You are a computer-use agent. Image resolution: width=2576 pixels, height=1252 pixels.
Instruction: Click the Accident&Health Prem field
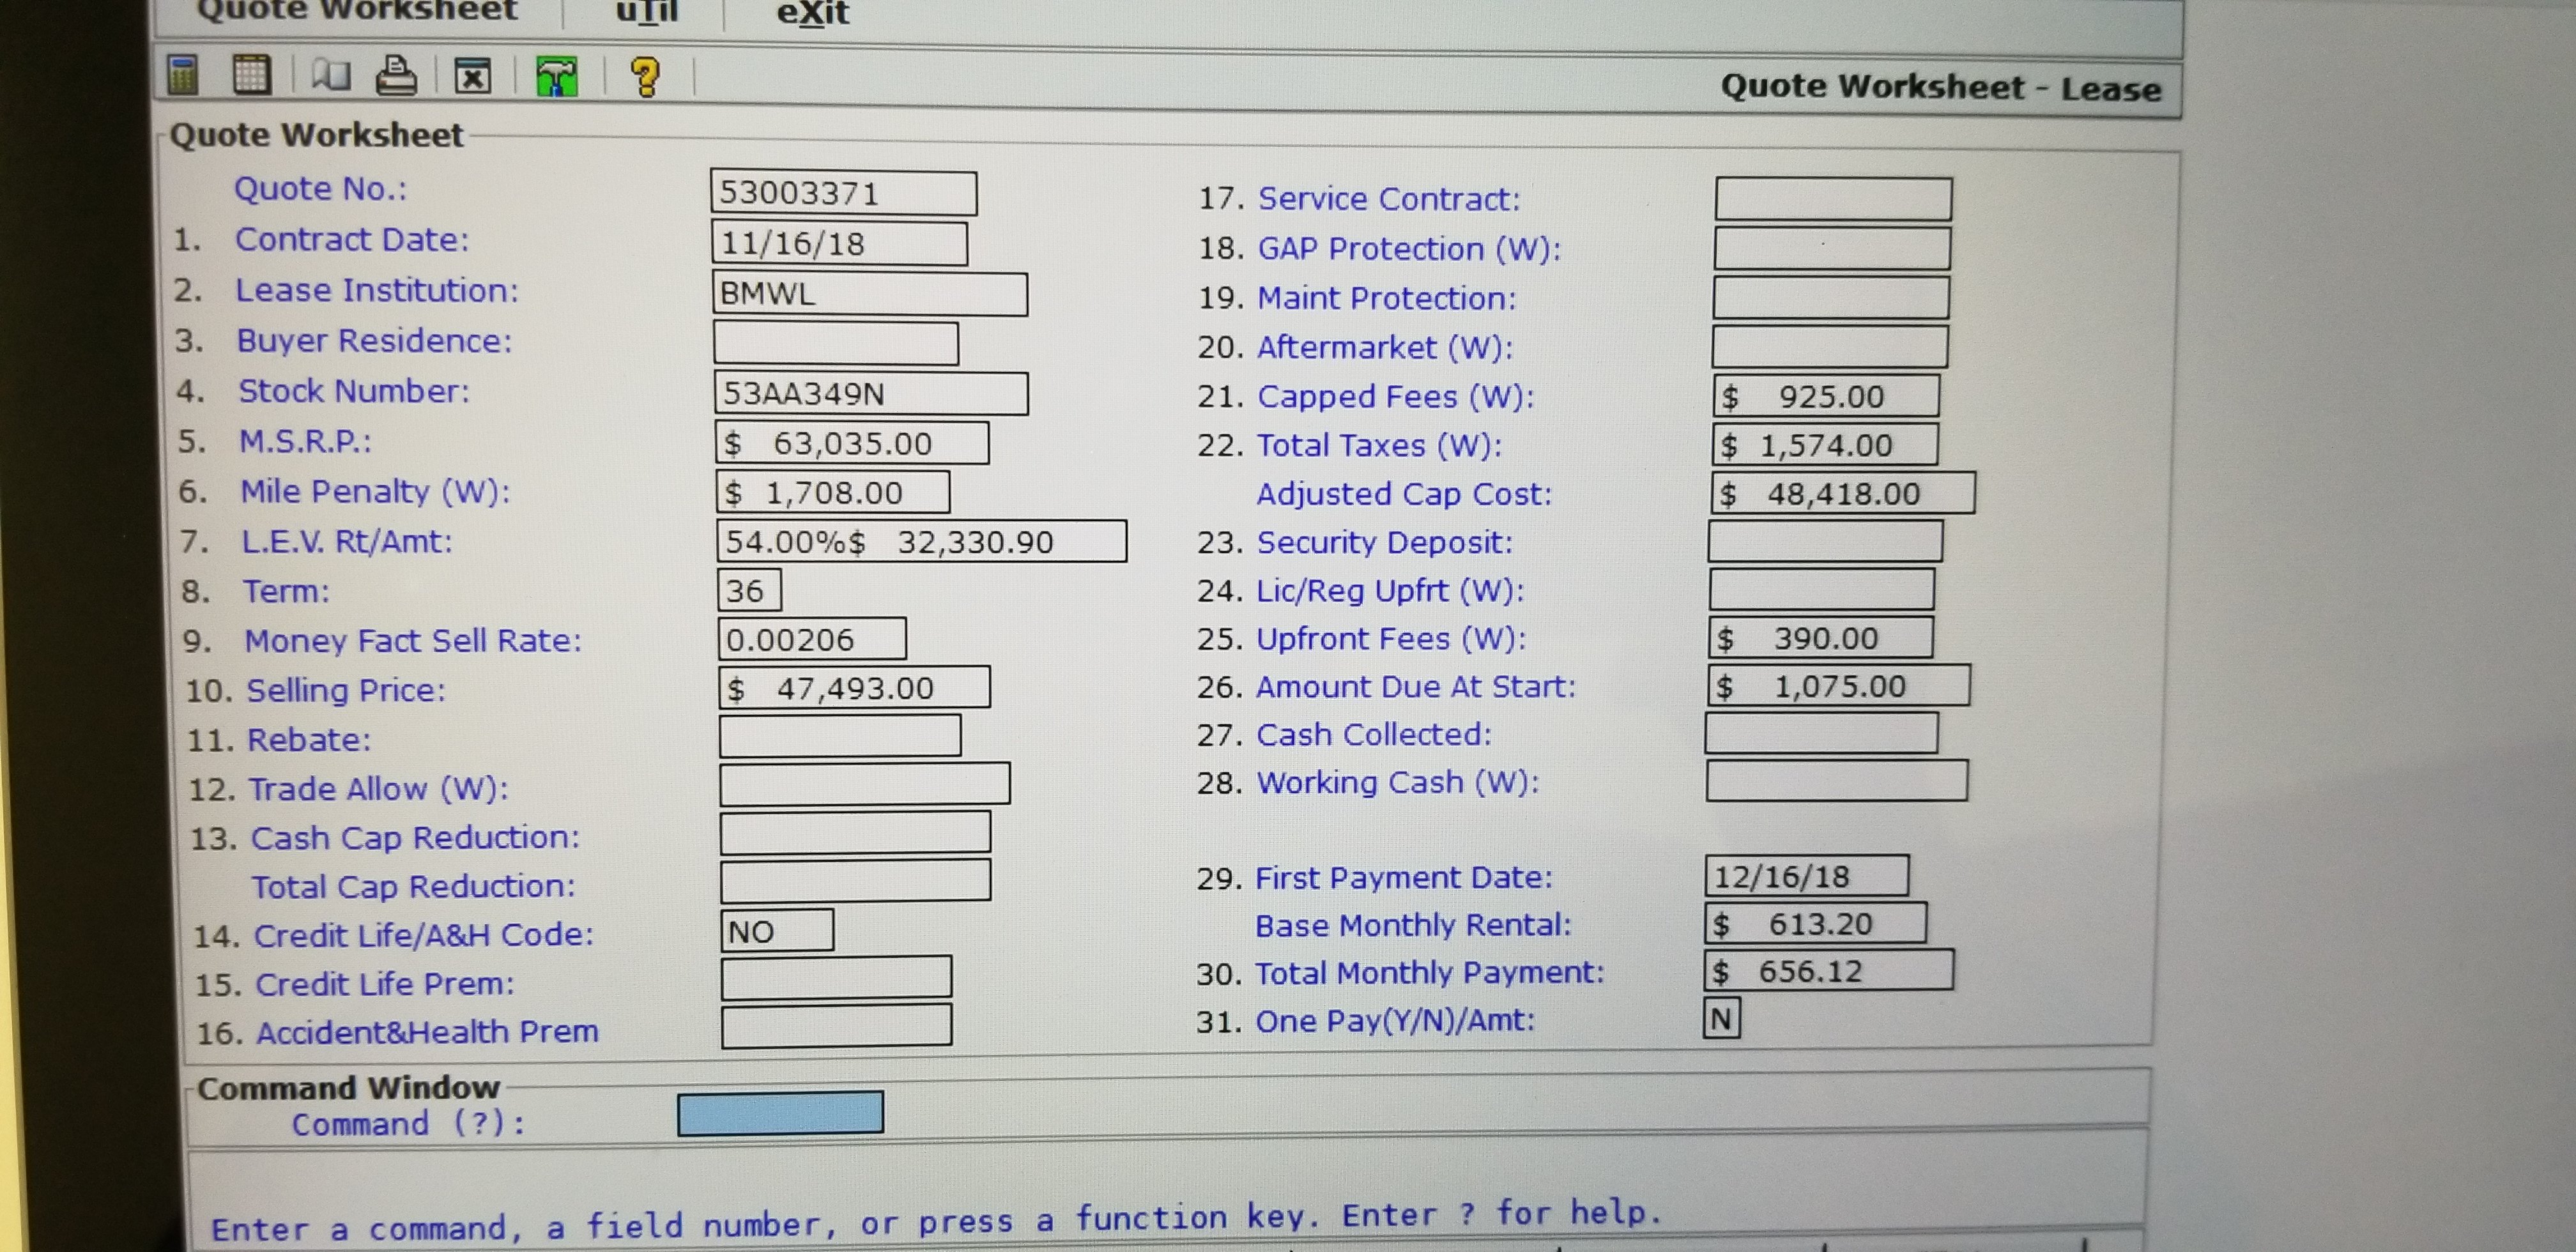[x=836, y=1025]
